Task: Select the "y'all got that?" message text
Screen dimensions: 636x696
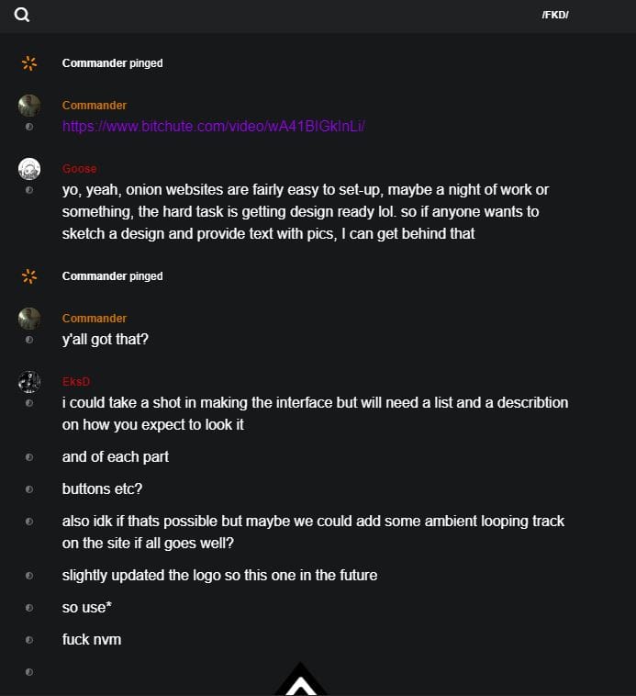Action: [x=106, y=340]
